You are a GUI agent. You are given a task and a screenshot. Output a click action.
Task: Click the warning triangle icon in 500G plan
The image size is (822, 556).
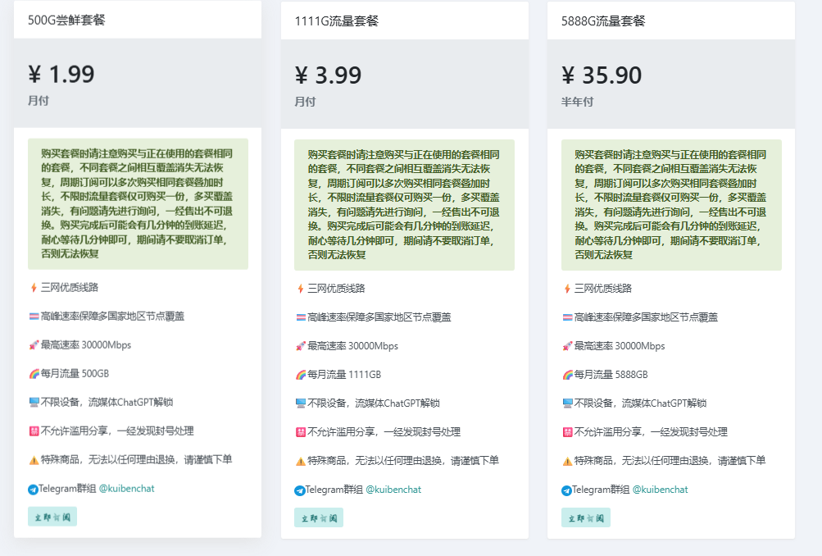[34, 460]
